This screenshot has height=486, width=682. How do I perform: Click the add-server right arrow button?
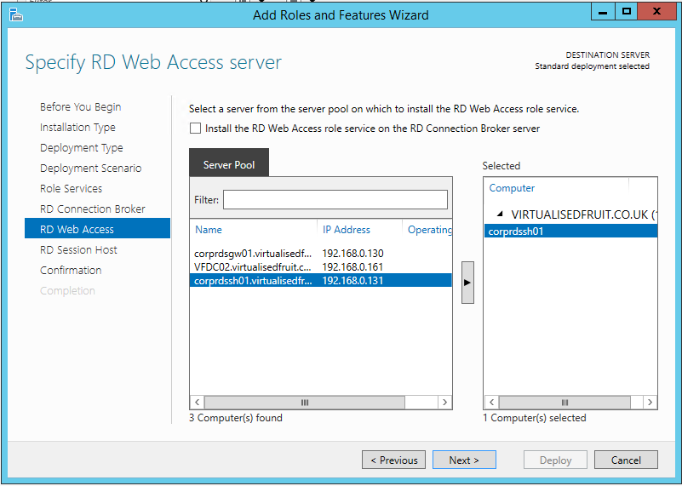coord(467,282)
